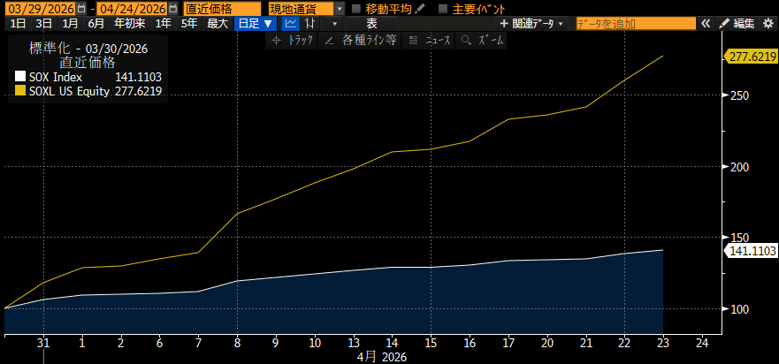
Task: Open the start date calendar picker icon
Action: click(81, 9)
